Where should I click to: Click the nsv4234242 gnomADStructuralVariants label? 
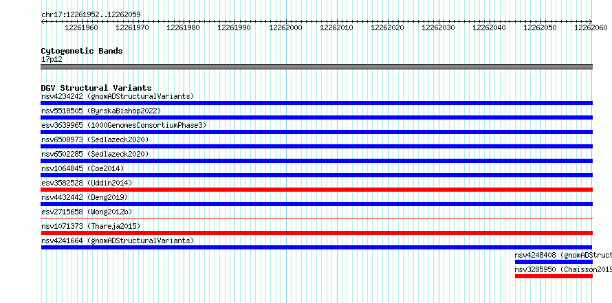(x=118, y=96)
